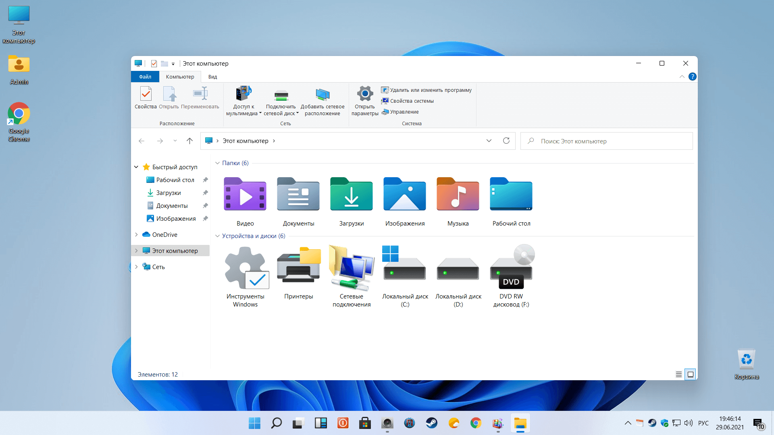Select Рабочий стол in Quick access

175,180
